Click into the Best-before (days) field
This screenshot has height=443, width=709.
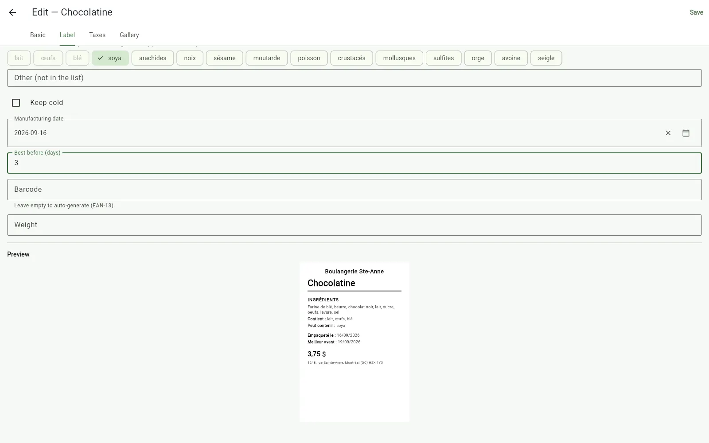point(354,163)
